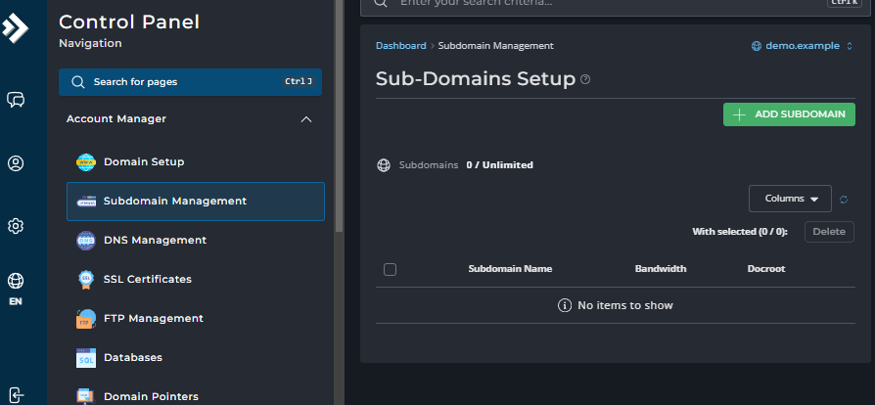Click the navigation panel vertical scrollbar
Screen dimensions: 875x405
pyautogui.click(x=339, y=117)
